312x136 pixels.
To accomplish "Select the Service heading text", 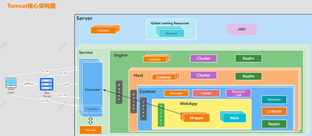I will (x=86, y=52).
